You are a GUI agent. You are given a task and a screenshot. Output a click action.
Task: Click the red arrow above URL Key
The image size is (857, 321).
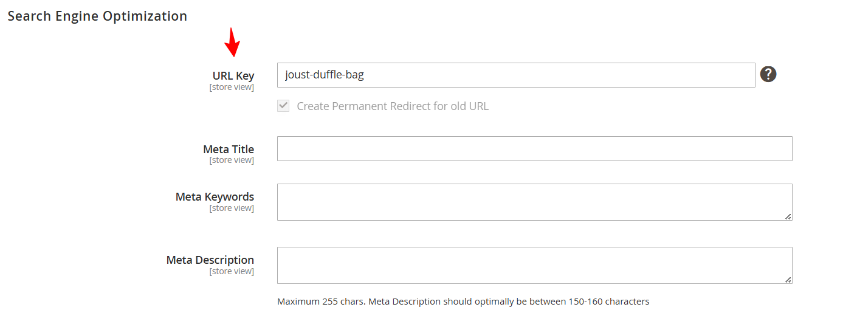pos(232,42)
